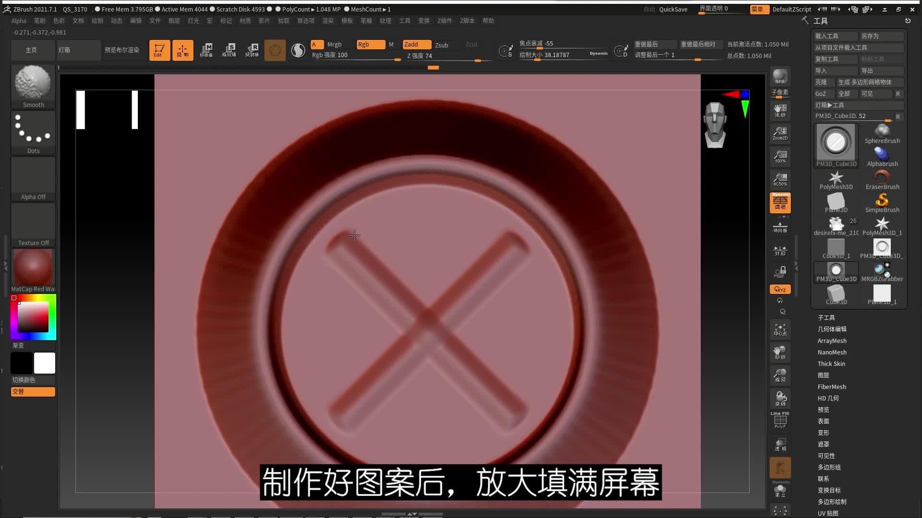This screenshot has height=518, width=922.
Task: Expand the 多边形组 polygroups section
Action: pyautogui.click(x=829, y=467)
